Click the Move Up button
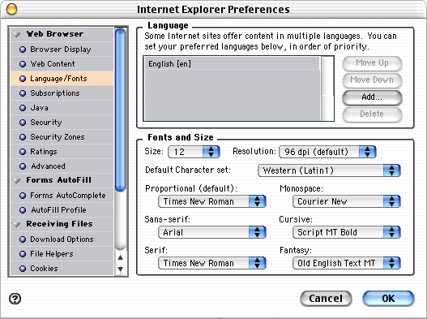Image resolution: width=427 pixels, height=319 pixels. point(372,63)
